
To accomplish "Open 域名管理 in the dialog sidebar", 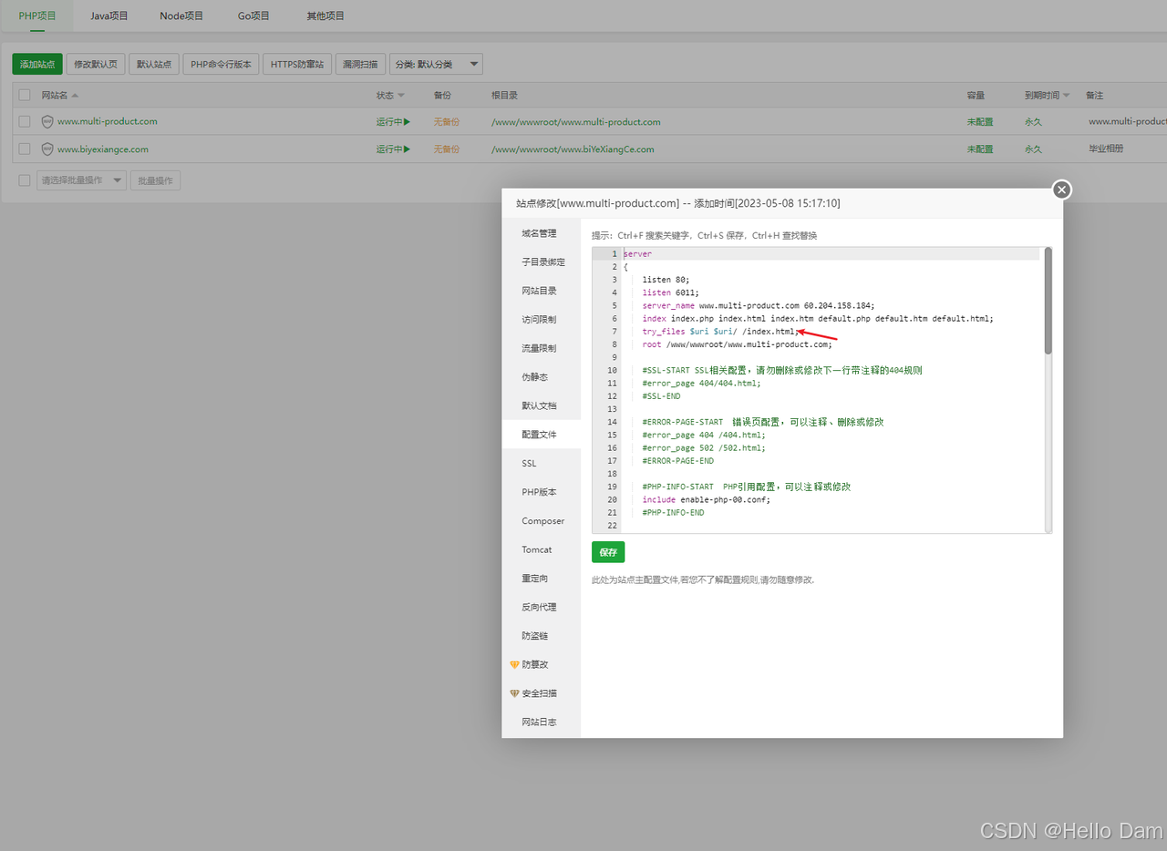I will (541, 233).
